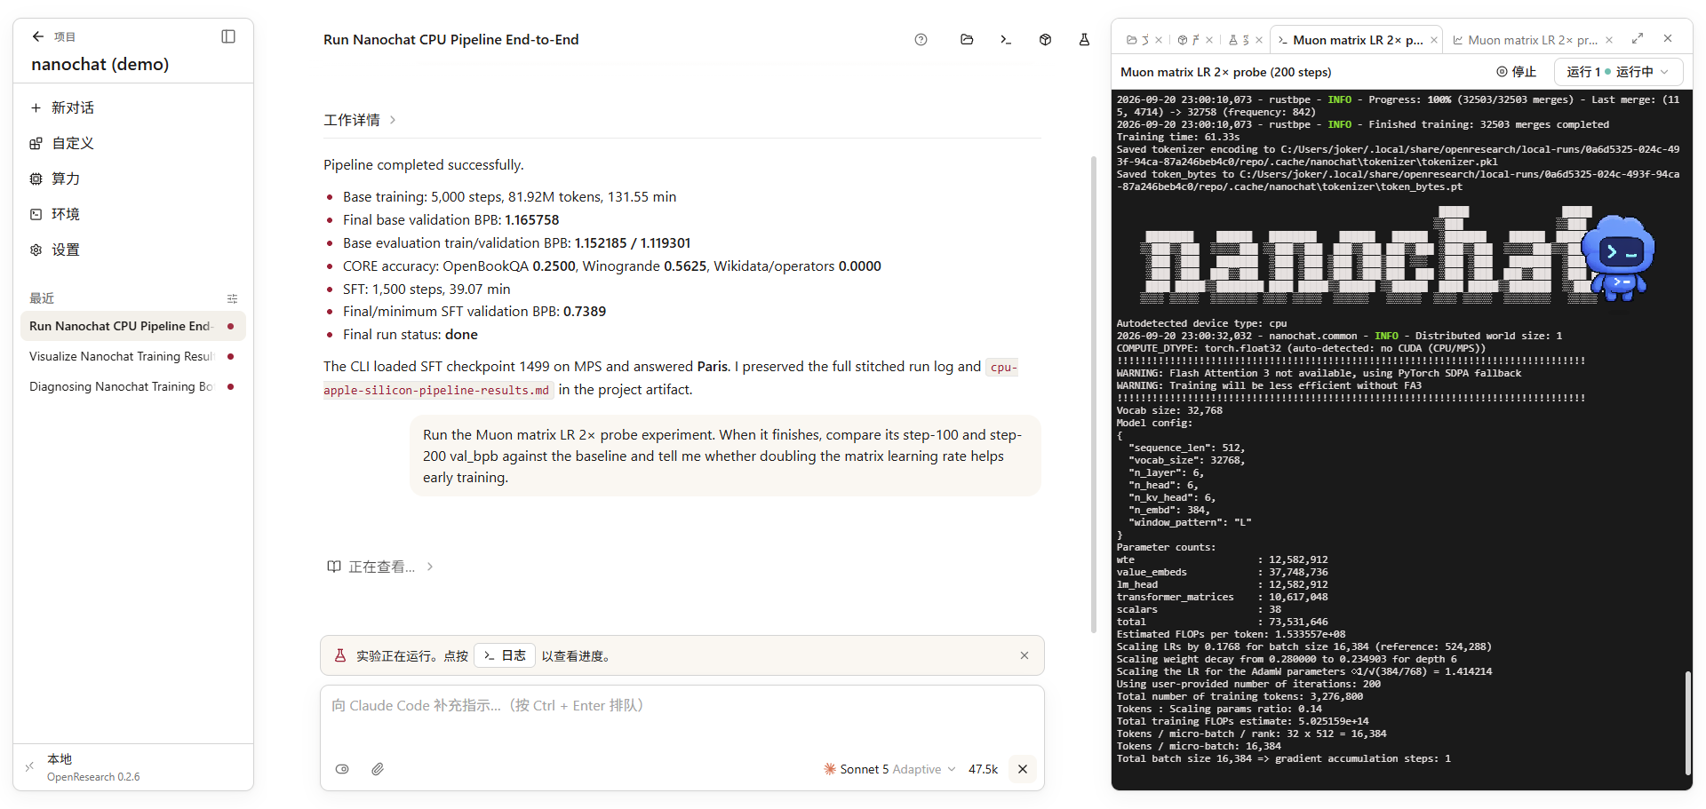Toggle the eye visibility icon in composer
The width and height of the screenshot is (1706, 809).
[342, 769]
